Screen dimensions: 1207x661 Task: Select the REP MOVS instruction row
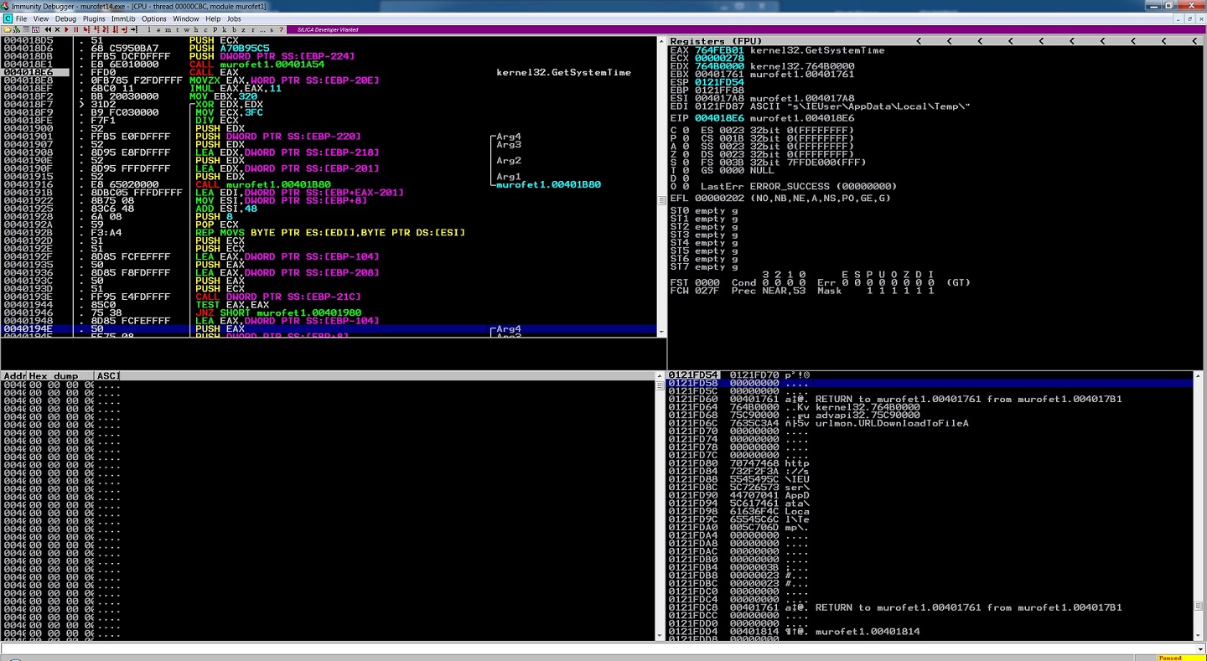(x=329, y=233)
